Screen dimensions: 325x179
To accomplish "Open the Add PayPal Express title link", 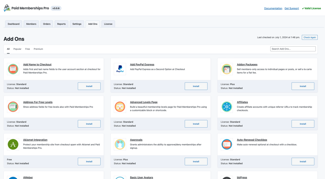I will (142, 65).
